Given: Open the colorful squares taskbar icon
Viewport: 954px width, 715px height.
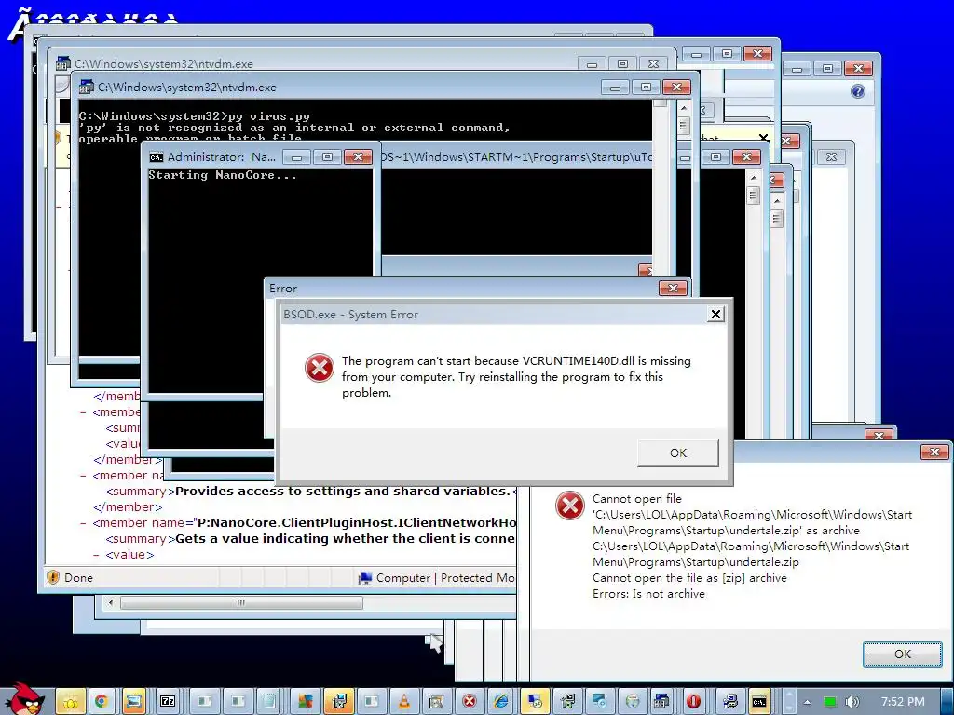Looking at the screenshot, I should coord(306,701).
